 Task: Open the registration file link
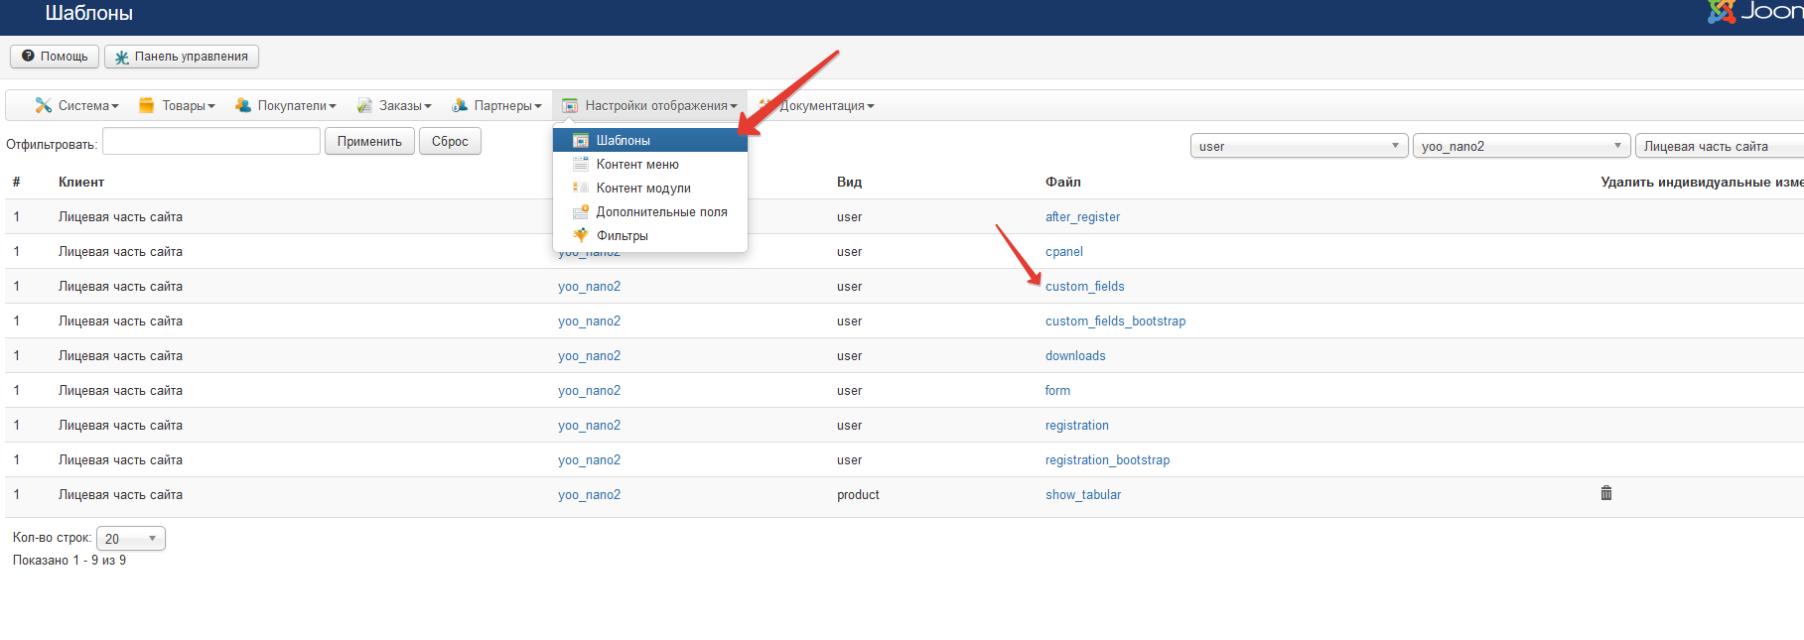(1077, 425)
